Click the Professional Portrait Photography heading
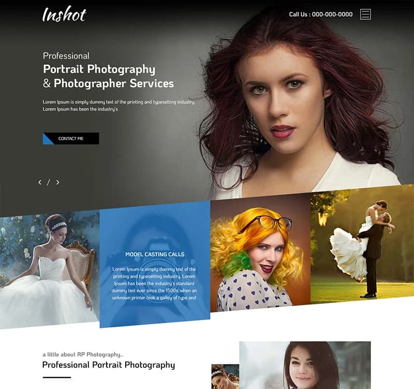Image resolution: width=414 pixels, height=389 pixels. [109, 365]
